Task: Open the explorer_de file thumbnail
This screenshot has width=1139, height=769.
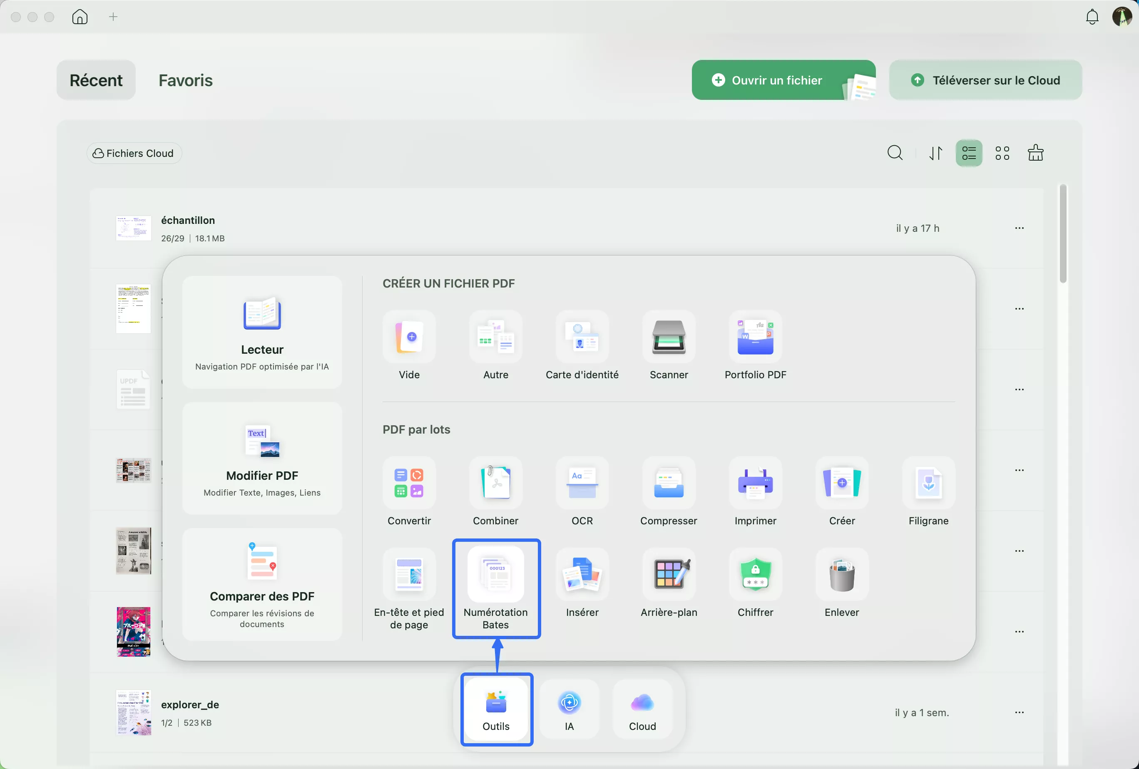Action: coord(133,712)
